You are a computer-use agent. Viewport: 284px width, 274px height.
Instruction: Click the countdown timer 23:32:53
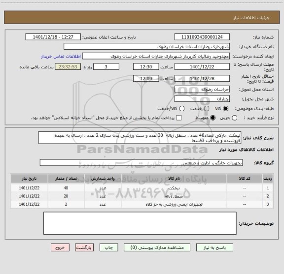coord(68,67)
